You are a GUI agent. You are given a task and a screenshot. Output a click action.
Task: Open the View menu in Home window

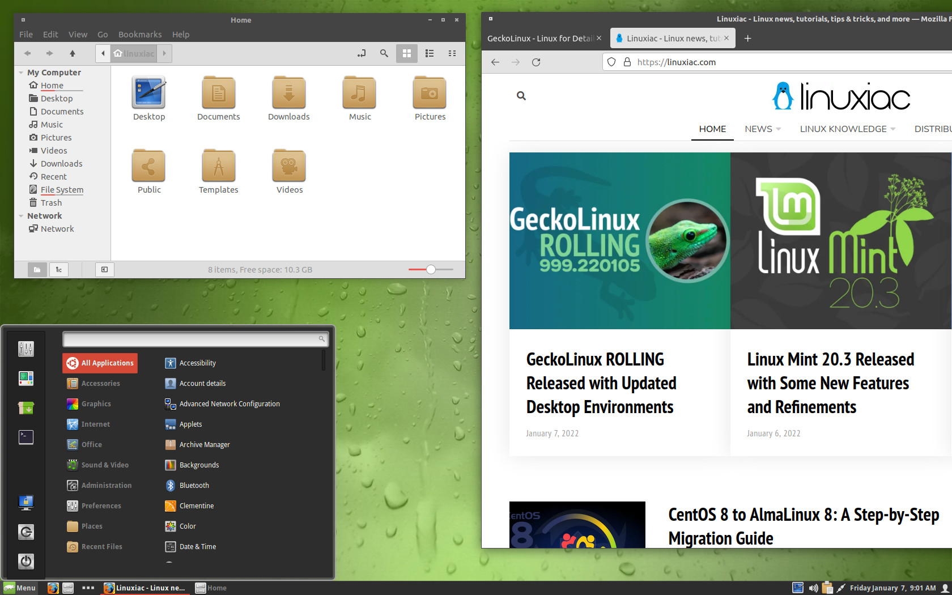[x=78, y=35]
